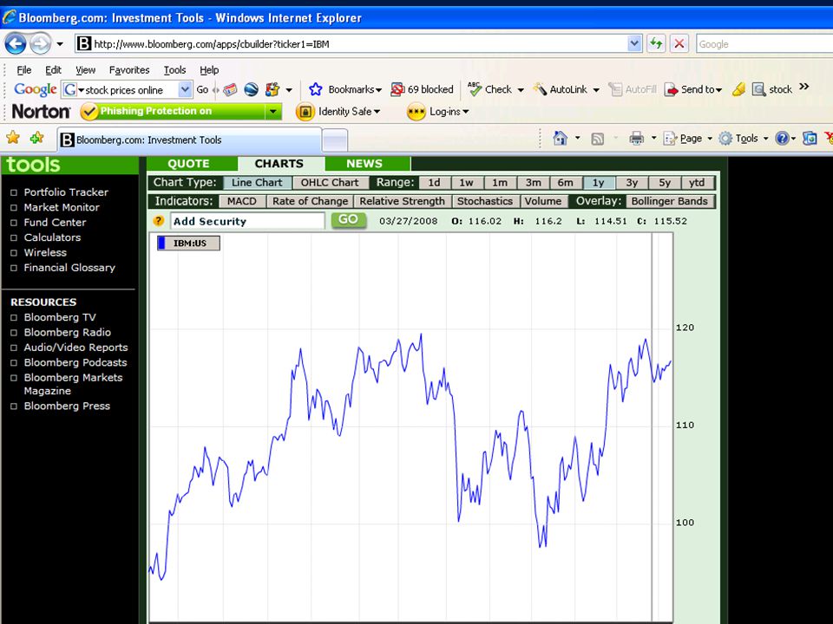The height and width of the screenshot is (624, 833).
Task: Toggle Norton Phishing Protection indicator
Action: (x=174, y=112)
